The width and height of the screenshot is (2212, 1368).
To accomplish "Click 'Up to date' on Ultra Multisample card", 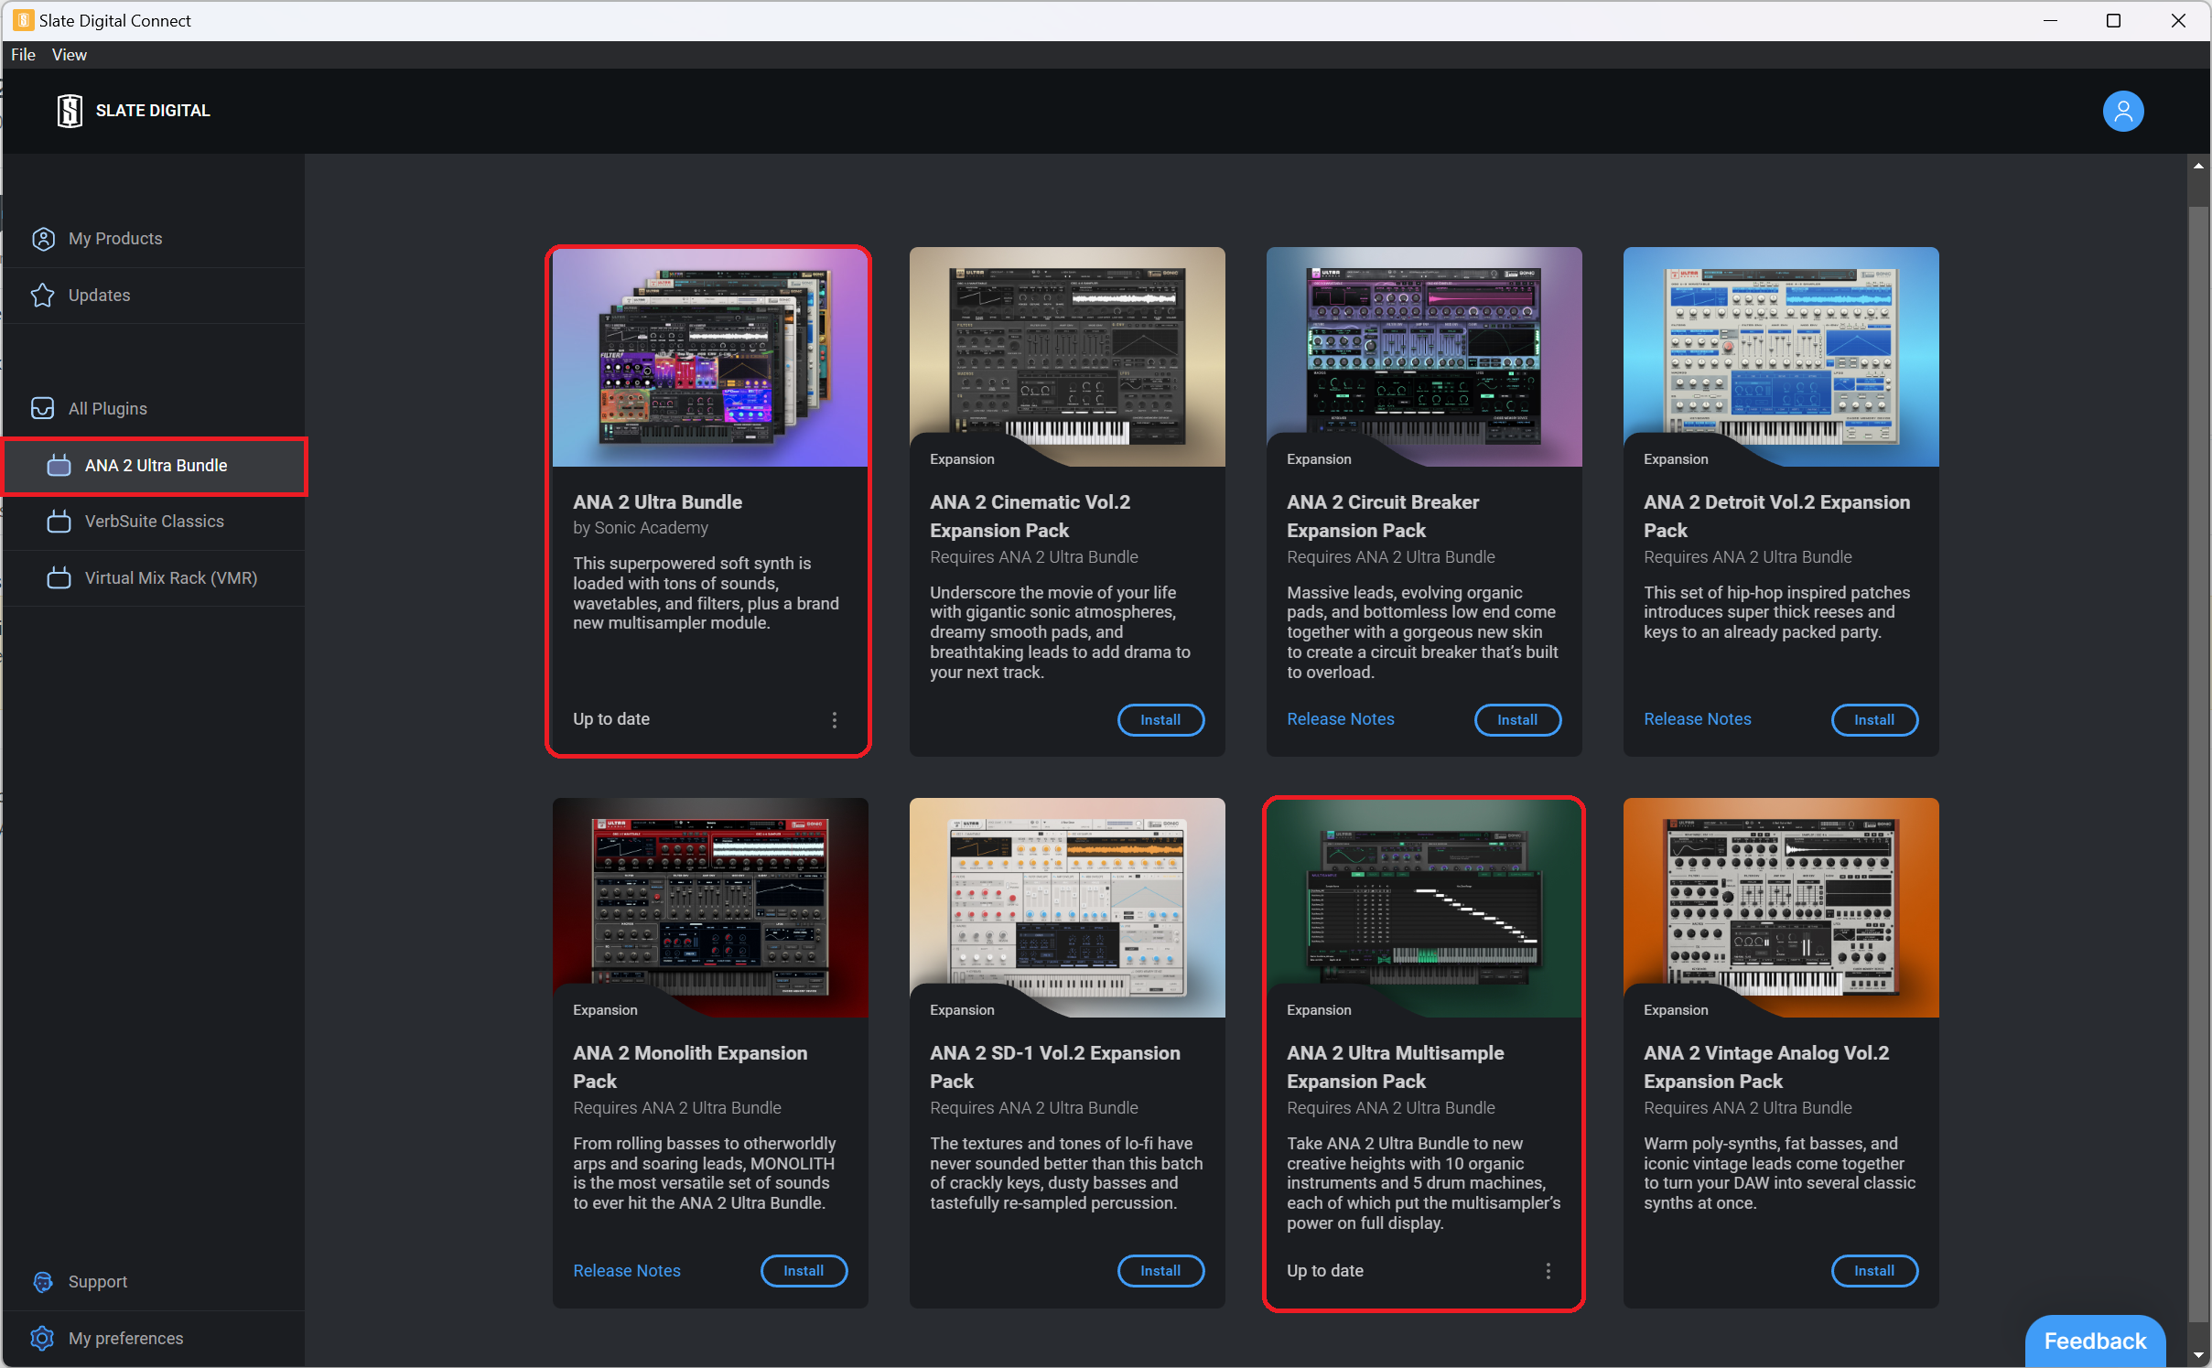I will pyautogui.click(x=1325, y=1271).
